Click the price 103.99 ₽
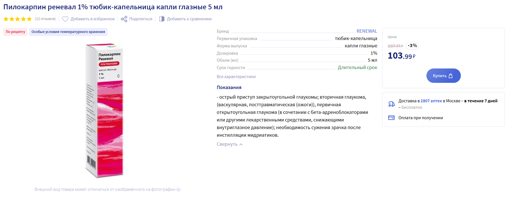The height and width of the screenshot is (197, 509). (x=402, y=56)
